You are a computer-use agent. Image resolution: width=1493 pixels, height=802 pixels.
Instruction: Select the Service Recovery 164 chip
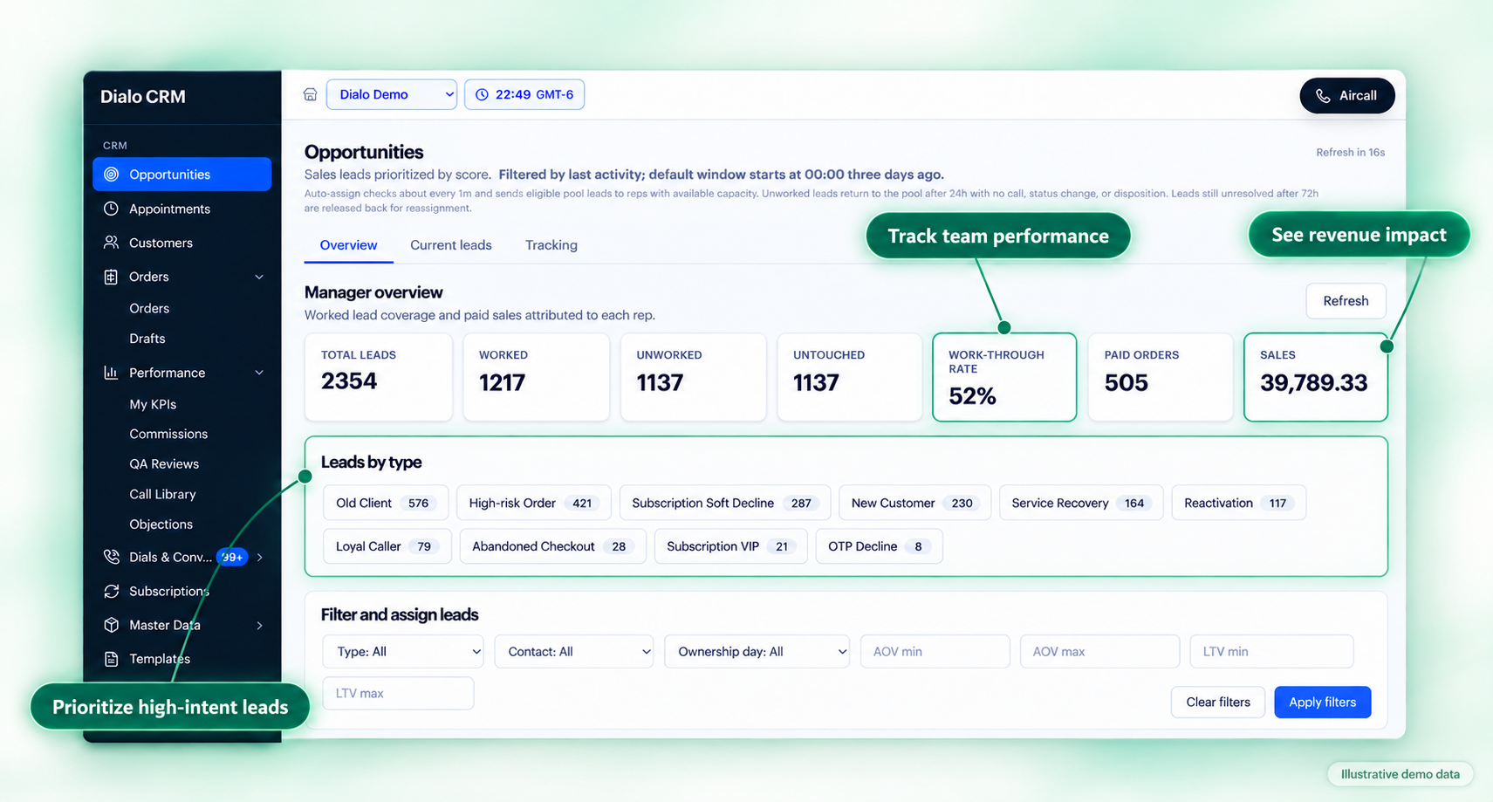click(x=1080, y=504)
